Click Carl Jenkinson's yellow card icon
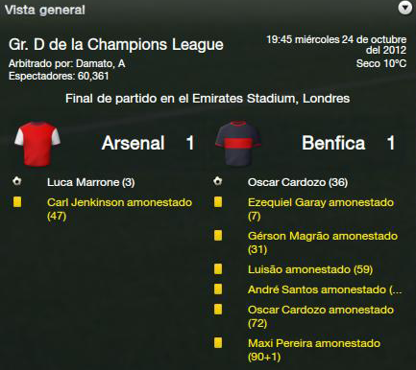Screen dimensions: 416x370 click(x=17, y=202)
